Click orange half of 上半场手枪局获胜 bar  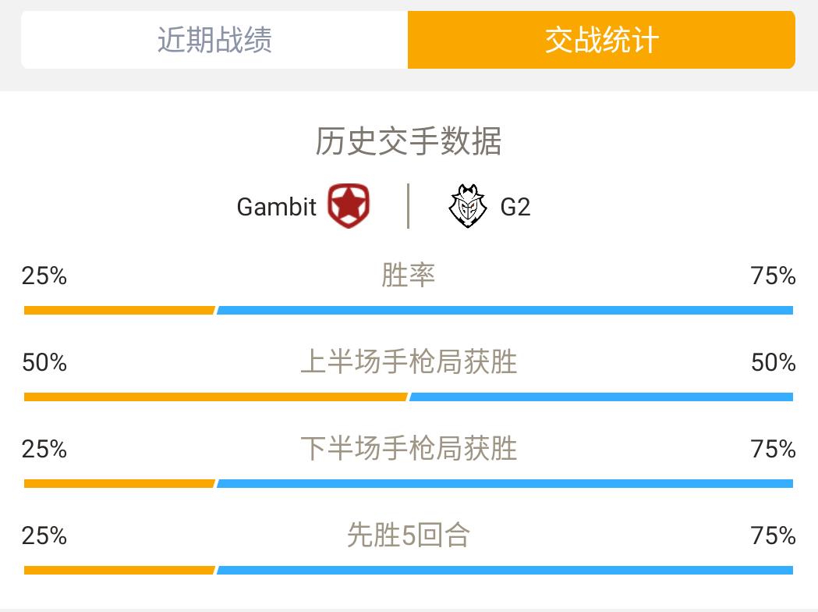coord(215,397)
